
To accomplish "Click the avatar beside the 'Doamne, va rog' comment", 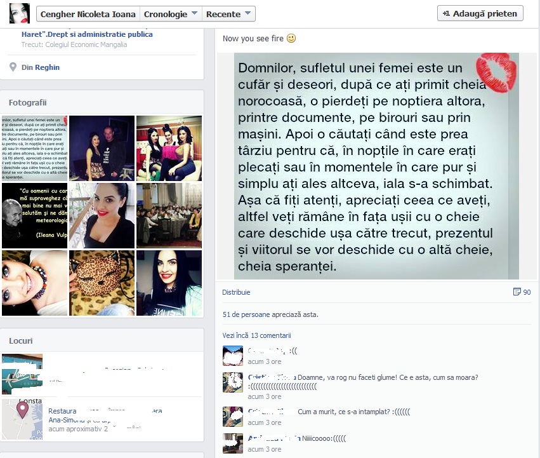I will [x=233, y=382].
